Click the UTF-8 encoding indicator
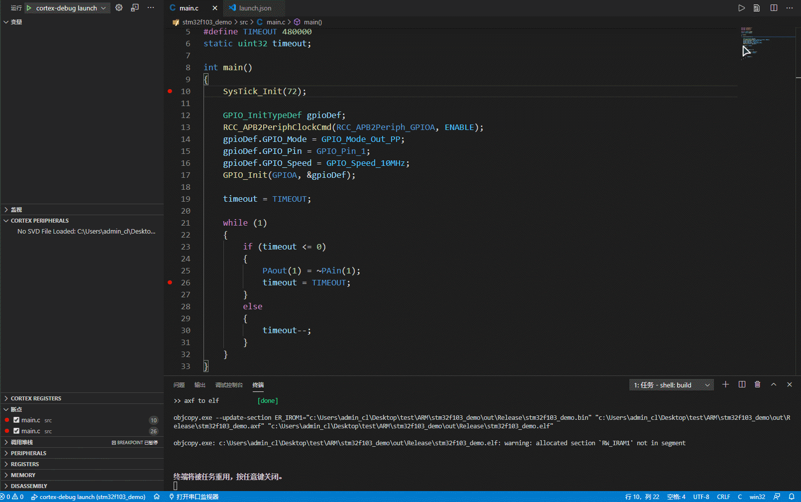 (x=701, y=497)
